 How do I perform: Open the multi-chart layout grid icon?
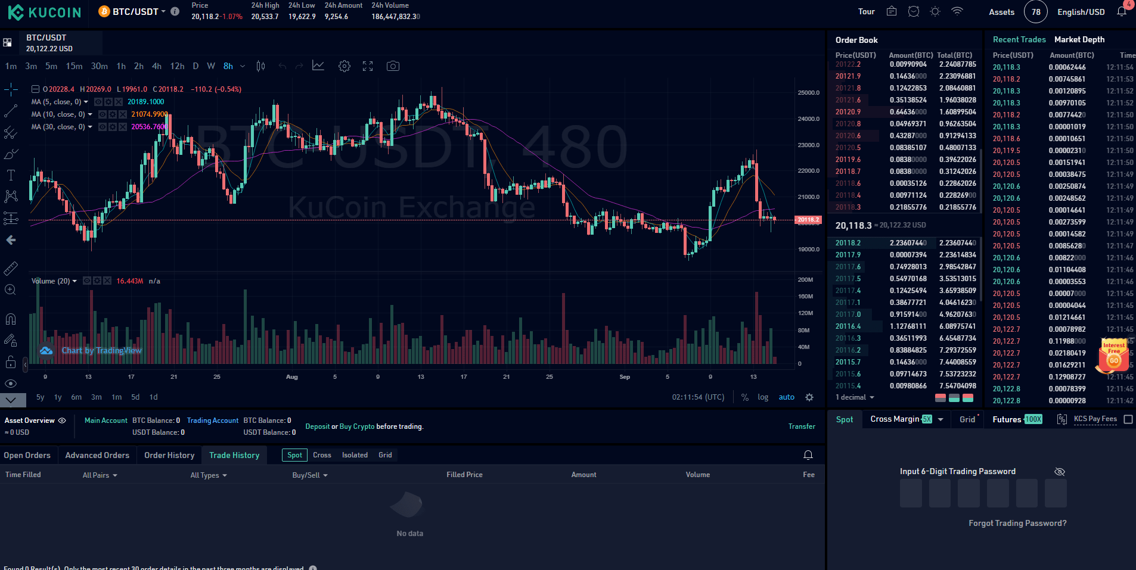coord(7,42)
